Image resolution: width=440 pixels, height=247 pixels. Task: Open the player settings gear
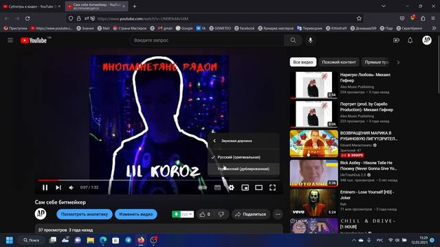231,187
